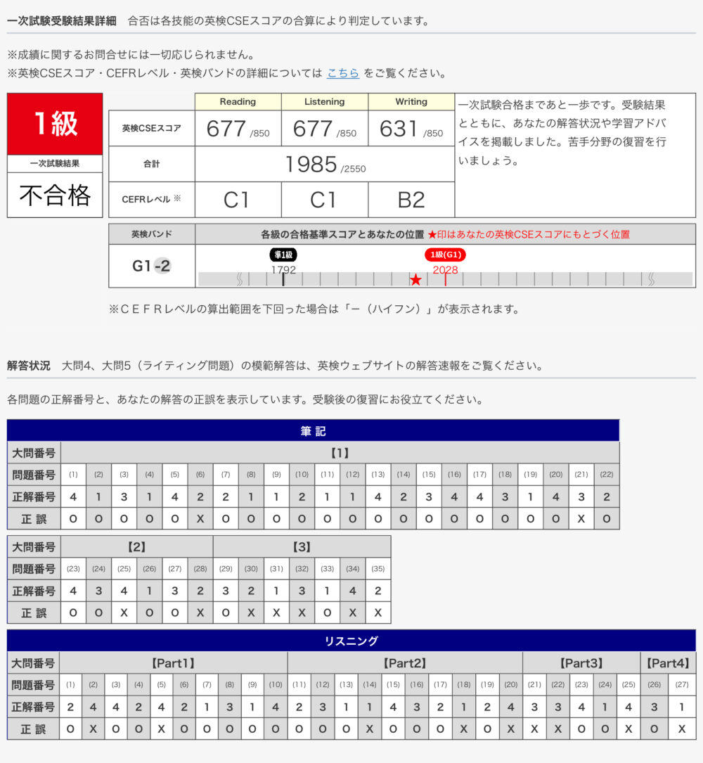
Task: Click the 一次試験結果 label
Action: click(55, 163)
